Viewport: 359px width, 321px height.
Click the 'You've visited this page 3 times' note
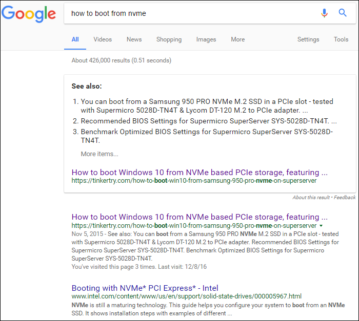pyautogui.click(x=139, y=267)
